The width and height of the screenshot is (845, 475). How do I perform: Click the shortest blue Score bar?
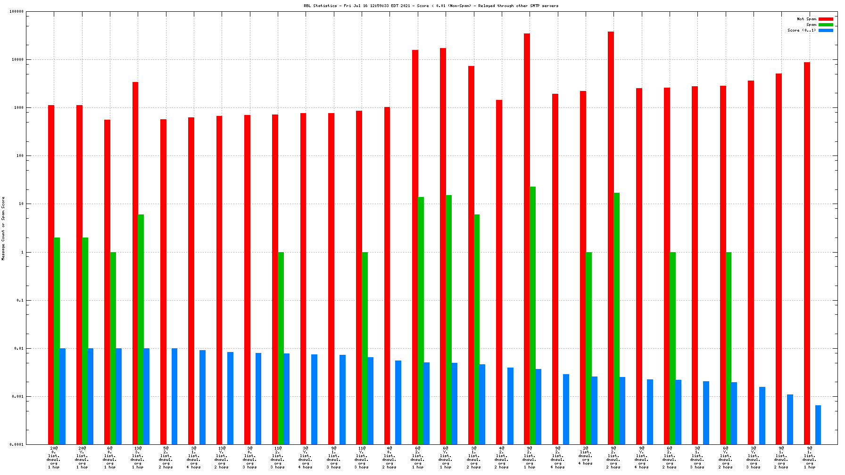(x=818, y=425)
